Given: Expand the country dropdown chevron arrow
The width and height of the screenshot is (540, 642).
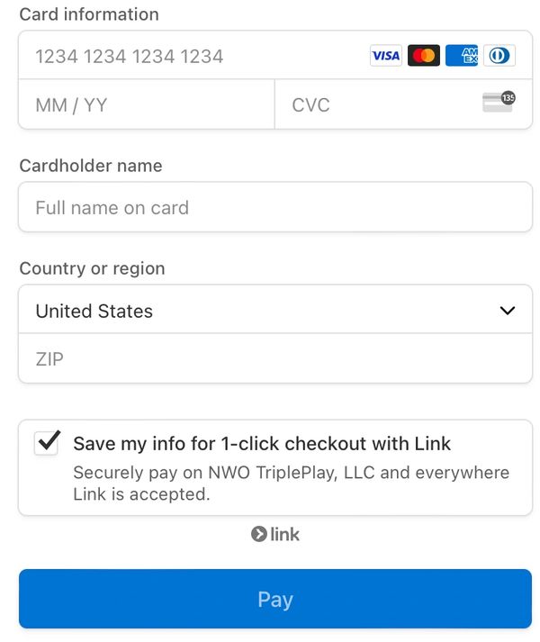Looking at the screenshot, I should pos(508,311).
